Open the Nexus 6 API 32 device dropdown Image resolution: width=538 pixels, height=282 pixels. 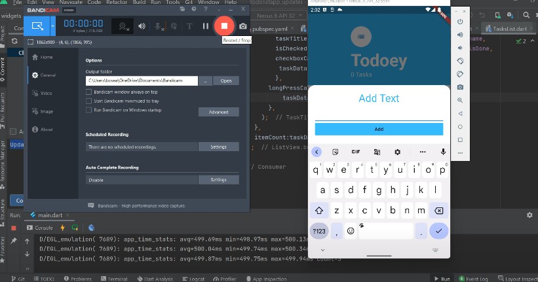280,16
